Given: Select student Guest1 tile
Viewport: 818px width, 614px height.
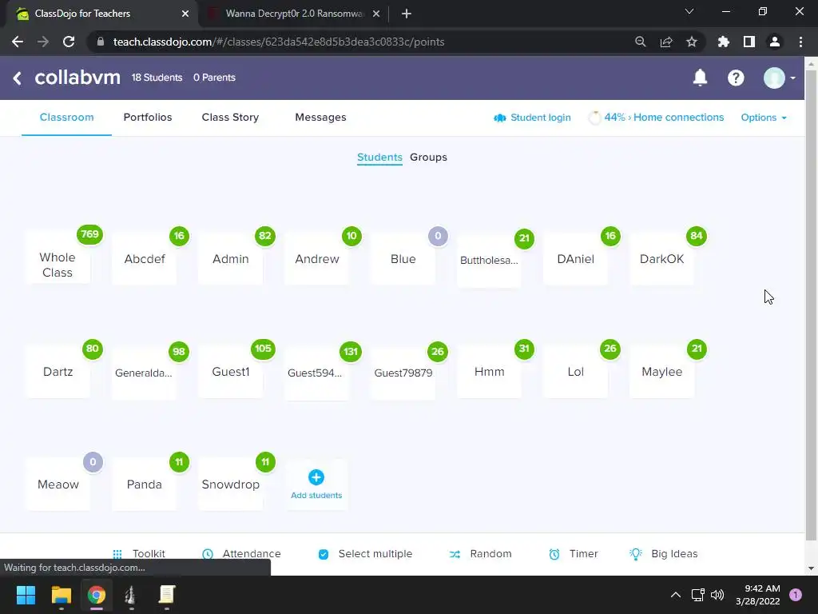Looking at the screenshot, I should pos(230,372).
